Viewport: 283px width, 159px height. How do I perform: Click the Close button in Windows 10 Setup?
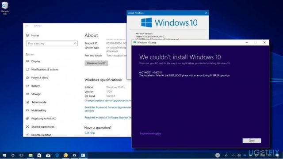(252, 141)
